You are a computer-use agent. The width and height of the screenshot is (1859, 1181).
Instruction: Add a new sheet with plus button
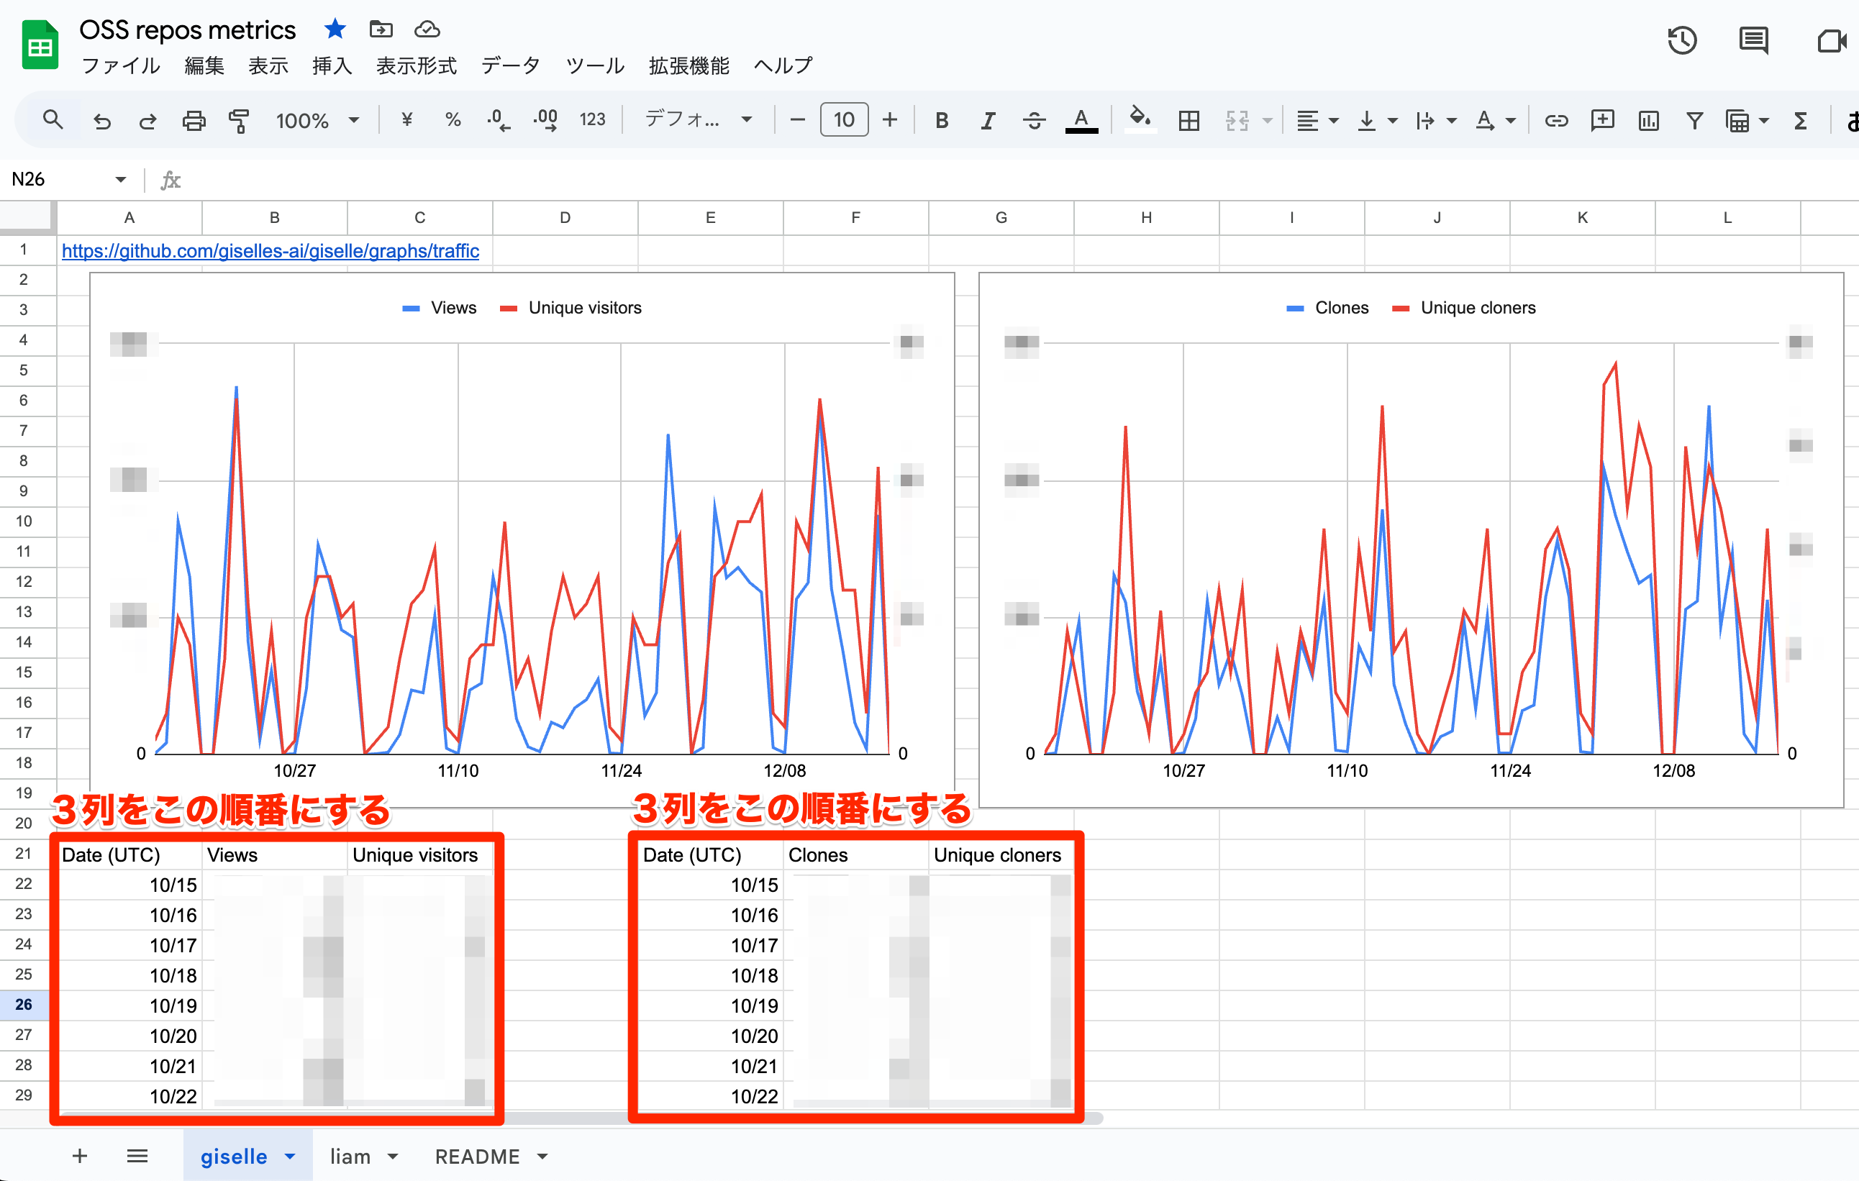pos(80,1156)
